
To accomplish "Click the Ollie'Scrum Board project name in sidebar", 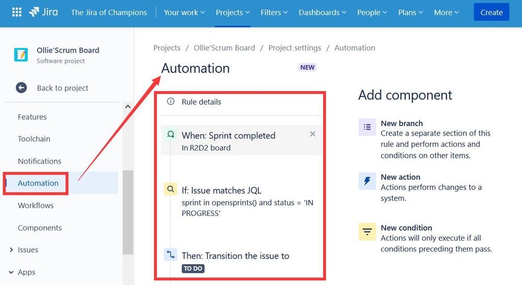I will coord(68,50).
